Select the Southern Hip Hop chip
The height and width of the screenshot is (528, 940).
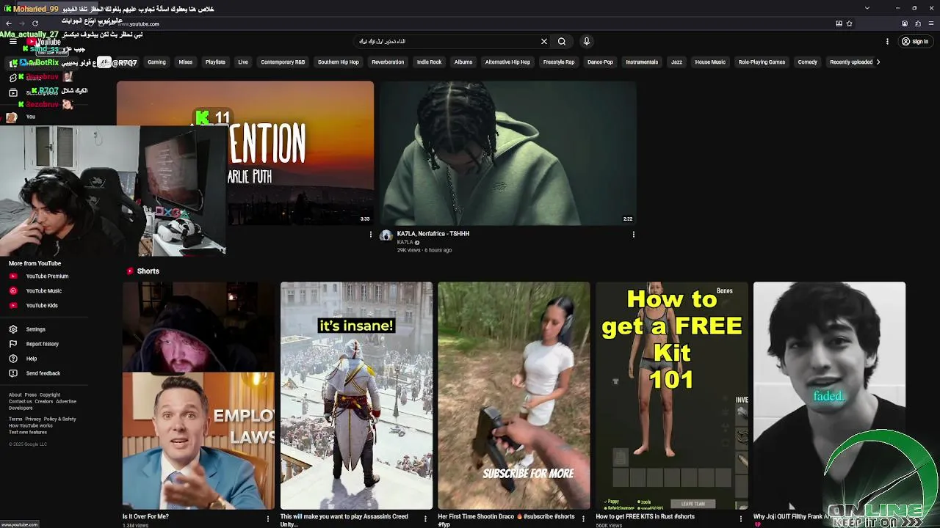pyautogui.click(x=338, y=62)
